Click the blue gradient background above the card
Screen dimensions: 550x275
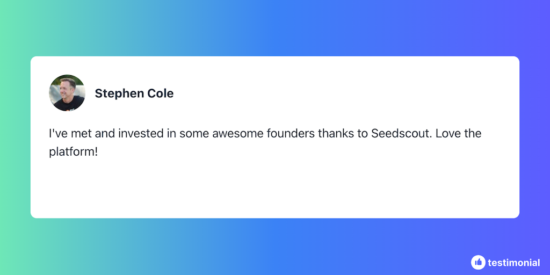tap(275, 28)
